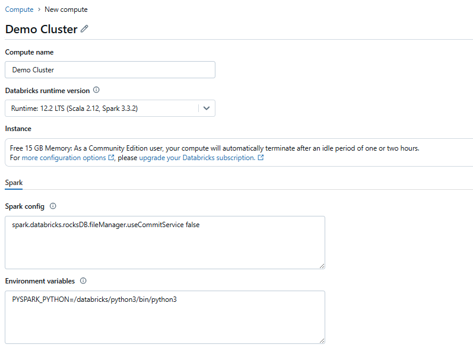Click the Spark config info icon

(x=53, y=206)
